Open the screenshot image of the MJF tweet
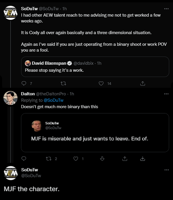173x200 pixels. [x=95, y=133]
